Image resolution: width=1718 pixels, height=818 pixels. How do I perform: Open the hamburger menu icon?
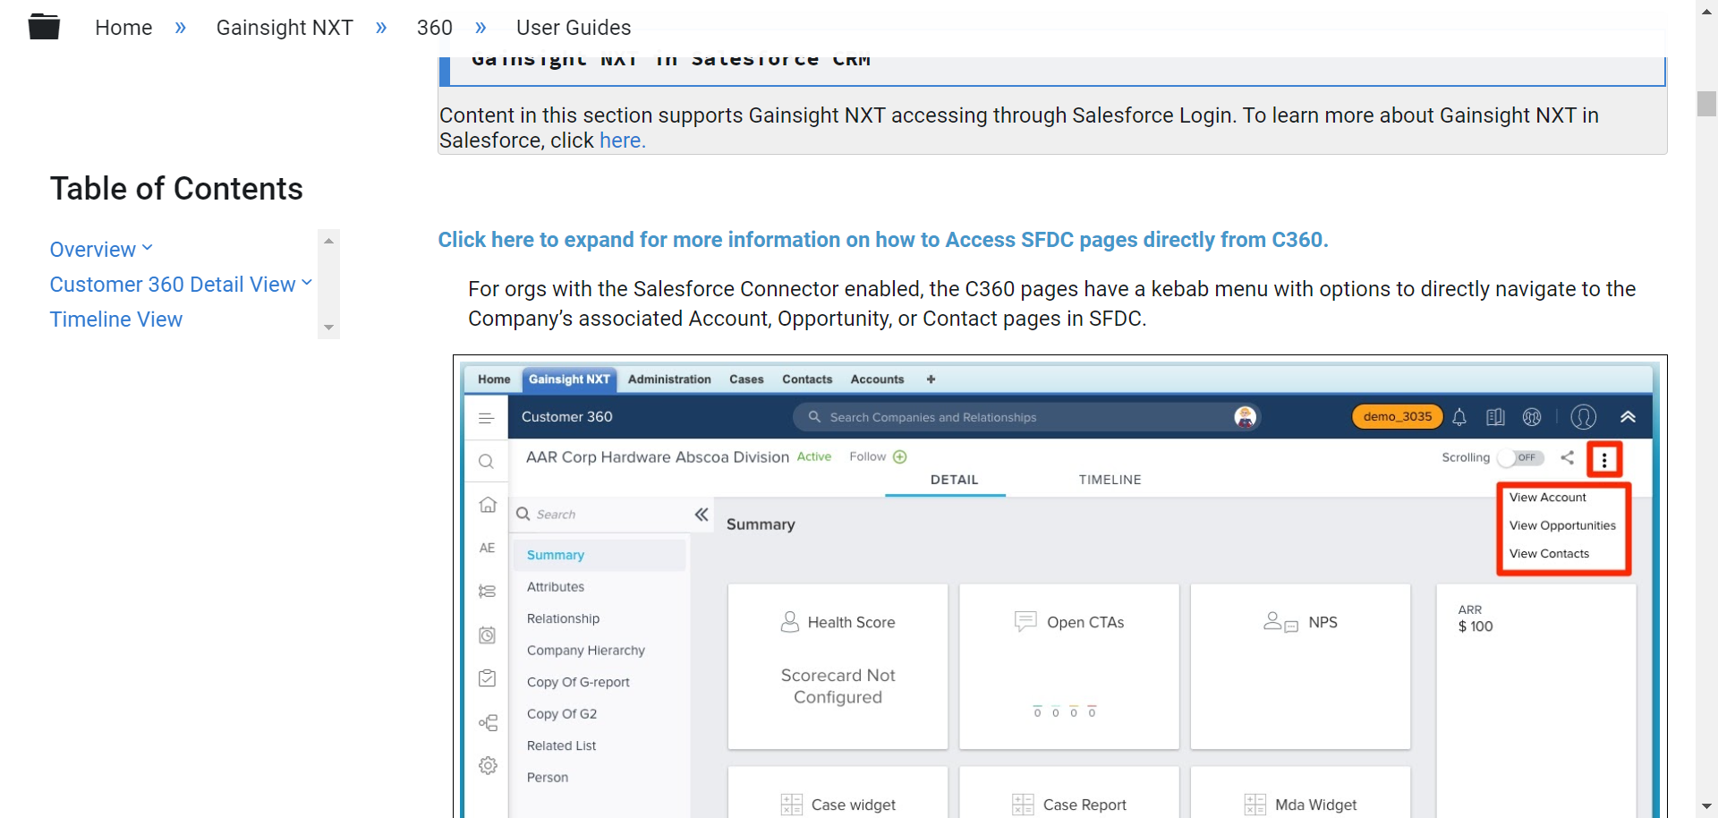tap(487, 418)
